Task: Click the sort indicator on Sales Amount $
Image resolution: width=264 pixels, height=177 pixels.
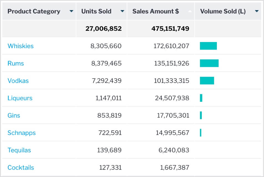Action: click(190, 11)
